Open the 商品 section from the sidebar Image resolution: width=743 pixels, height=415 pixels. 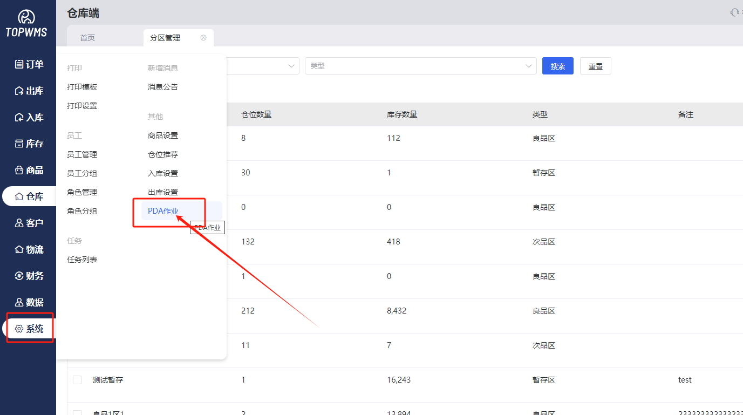[29, 170]
